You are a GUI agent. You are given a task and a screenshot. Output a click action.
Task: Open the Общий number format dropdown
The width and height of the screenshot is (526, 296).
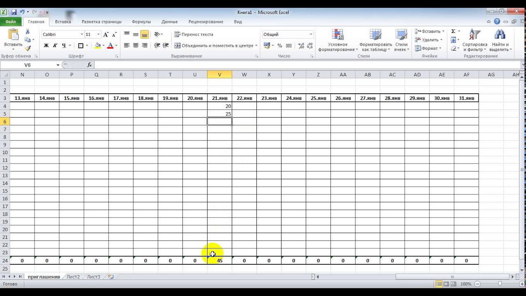click(311, 35)
